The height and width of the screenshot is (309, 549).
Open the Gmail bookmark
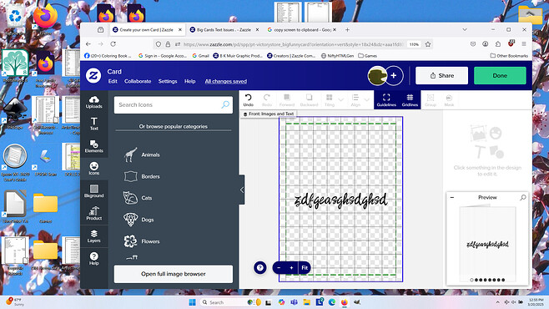[200, 56]
